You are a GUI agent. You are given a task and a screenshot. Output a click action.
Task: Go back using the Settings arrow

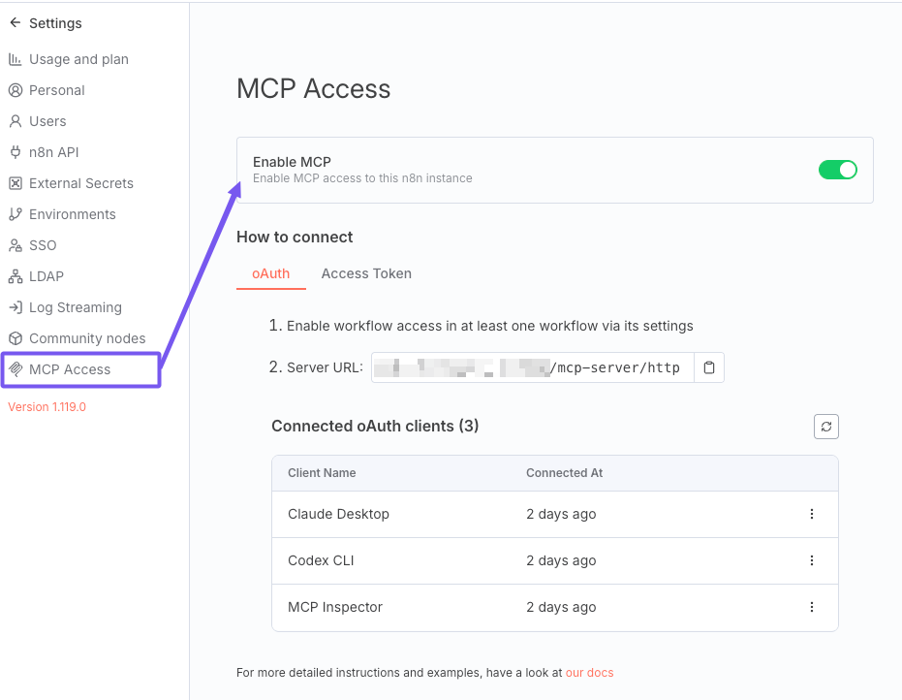(x=14, y=22)
